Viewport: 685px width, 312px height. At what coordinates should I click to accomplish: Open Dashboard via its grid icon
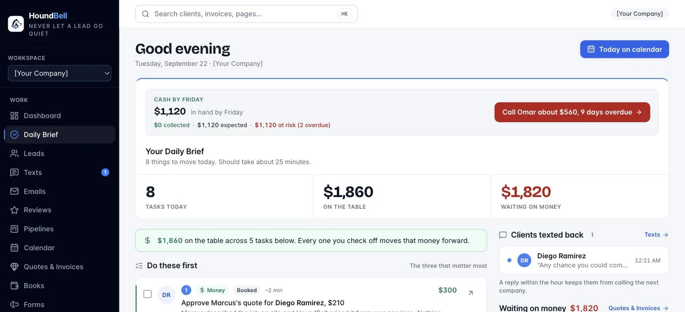point(14,116)
